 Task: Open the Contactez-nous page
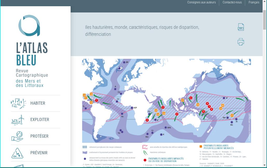click(232, 2)
